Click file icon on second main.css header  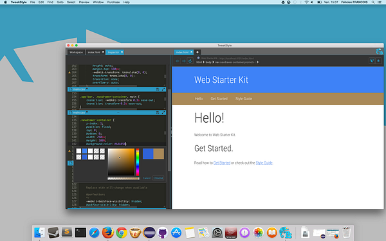70,112
